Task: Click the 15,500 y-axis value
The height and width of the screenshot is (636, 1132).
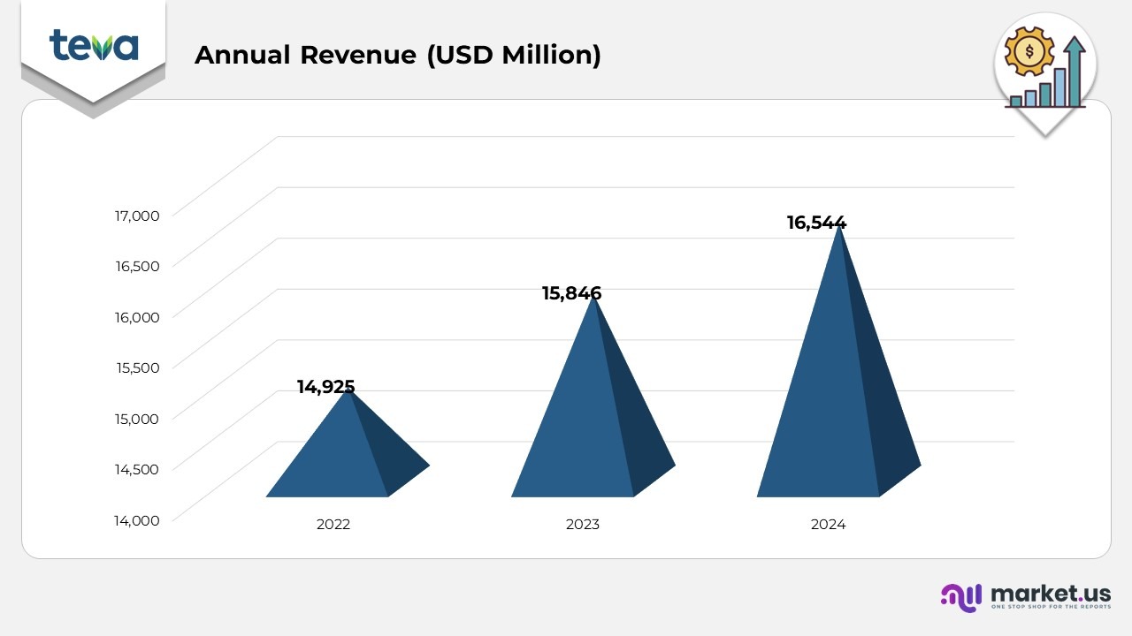Action: pyautogui.click(x=137, y=367)
